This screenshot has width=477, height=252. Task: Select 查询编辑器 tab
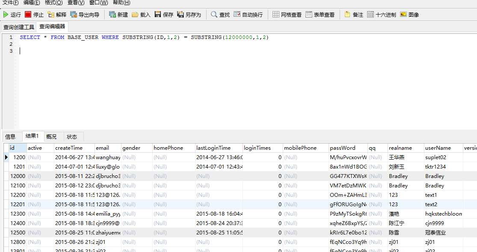pos(52,27)
